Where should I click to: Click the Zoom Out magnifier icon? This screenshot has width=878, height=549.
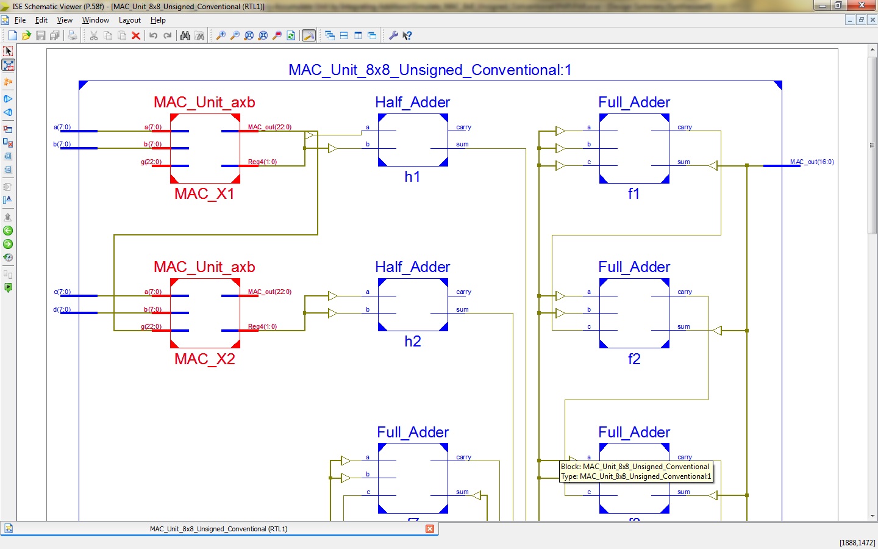tap(235, 36)
